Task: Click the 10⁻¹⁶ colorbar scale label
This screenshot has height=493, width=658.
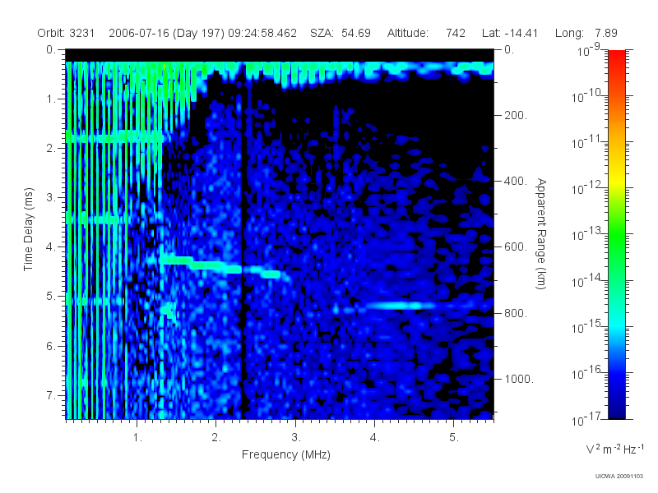Action: [588, 372]
